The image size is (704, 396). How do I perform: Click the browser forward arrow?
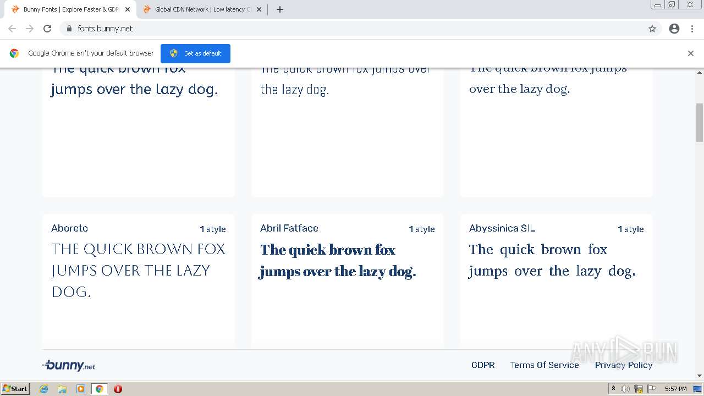(x=30, y=29)
